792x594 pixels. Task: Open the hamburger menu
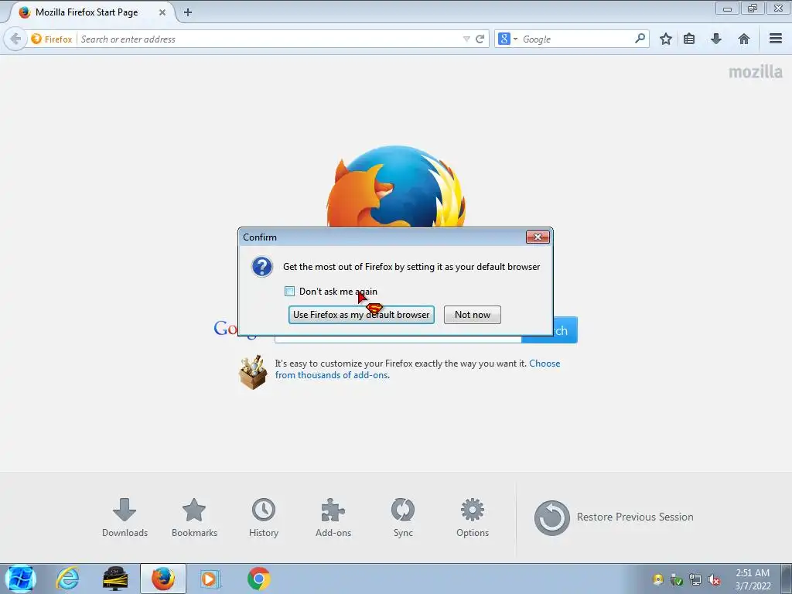pos(776,39)
